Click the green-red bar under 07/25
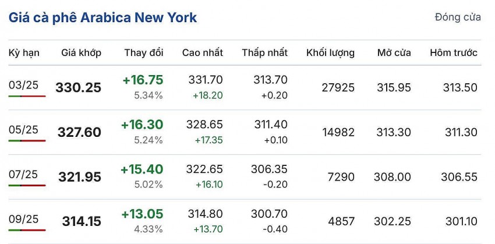Image resolution: width=495 pixels, height=244 pixels. point(27,185)
